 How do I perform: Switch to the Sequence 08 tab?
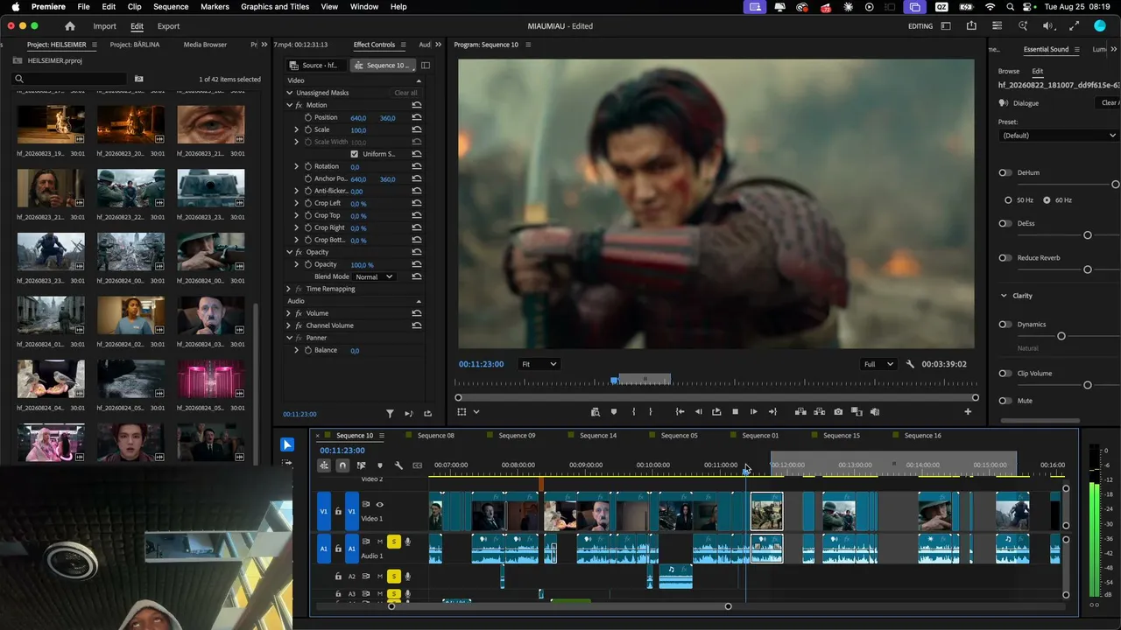[x=436, y=436]
